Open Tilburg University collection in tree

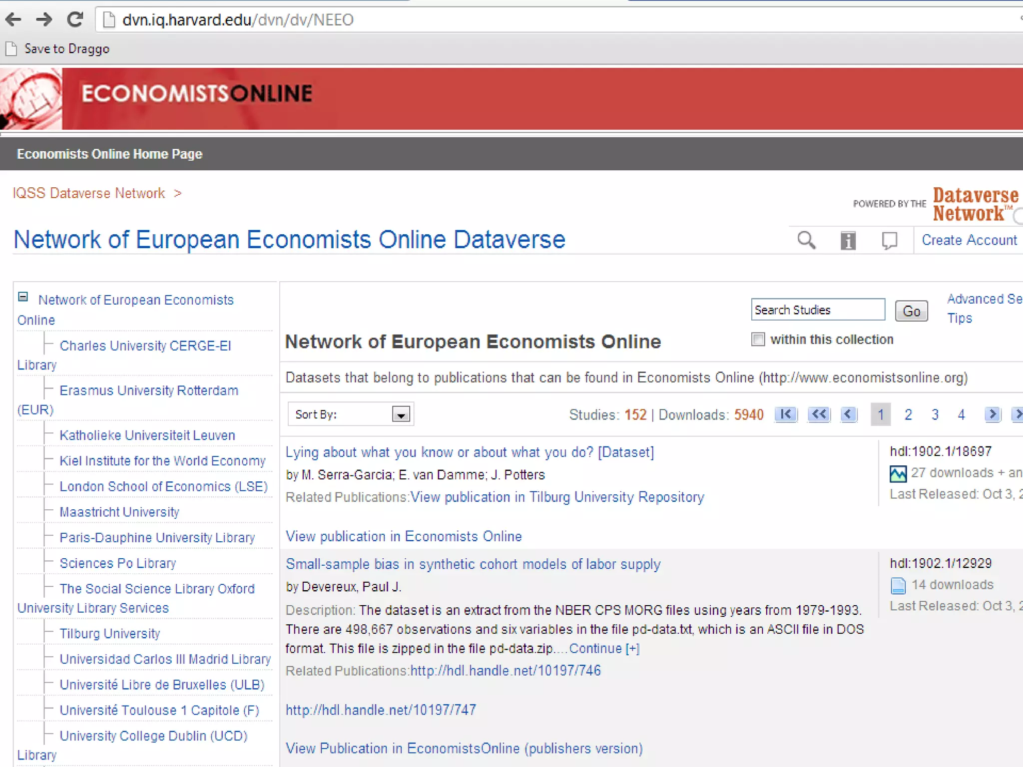pyautogui.click(x=109, y=633)
